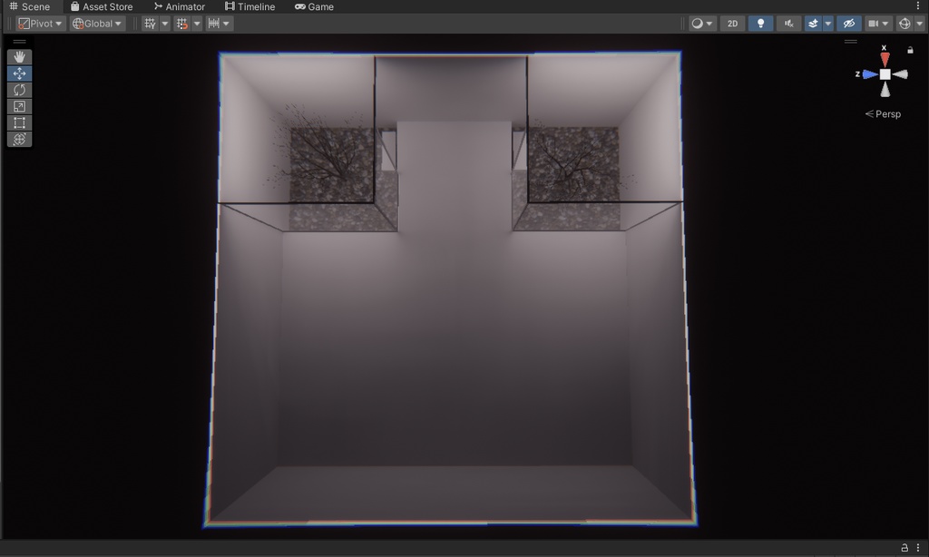Toggle 2D view mode
Viewport: 929px width, 557px height.
click(x=732, y=24)
